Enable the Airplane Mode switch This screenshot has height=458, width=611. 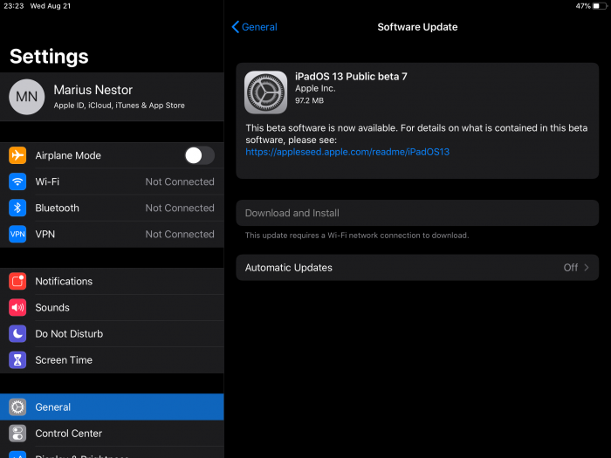199,155
